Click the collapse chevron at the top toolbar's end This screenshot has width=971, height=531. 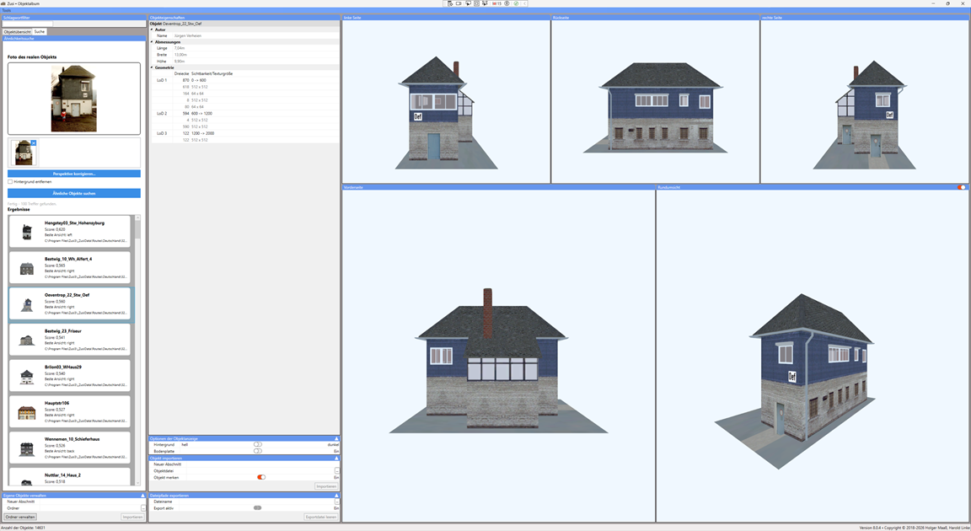point(525,3)
